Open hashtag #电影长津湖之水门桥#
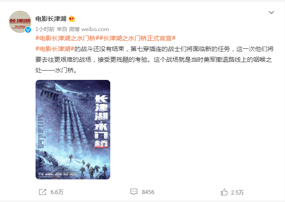This screenshot has width=285, height=202. click(67, 38)
